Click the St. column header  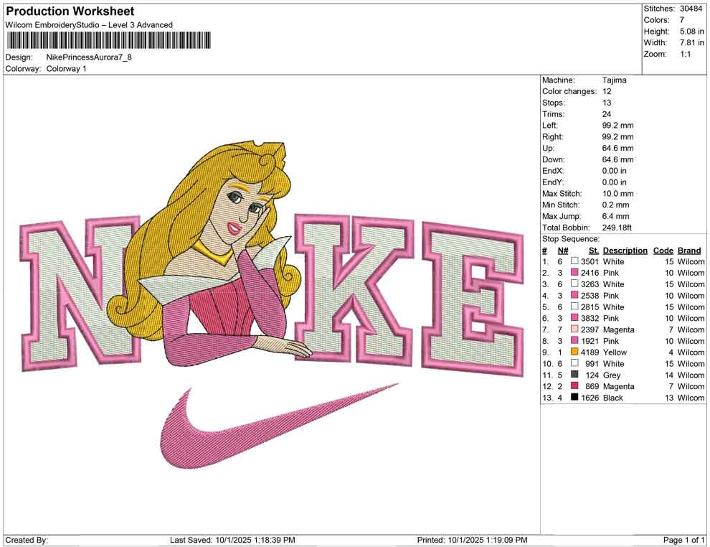click(x=594, y=251)
